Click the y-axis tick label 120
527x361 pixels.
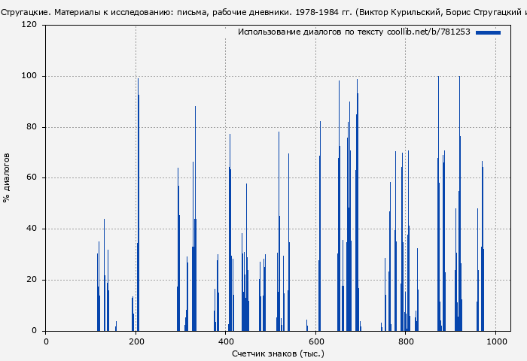tap(29, 25)
